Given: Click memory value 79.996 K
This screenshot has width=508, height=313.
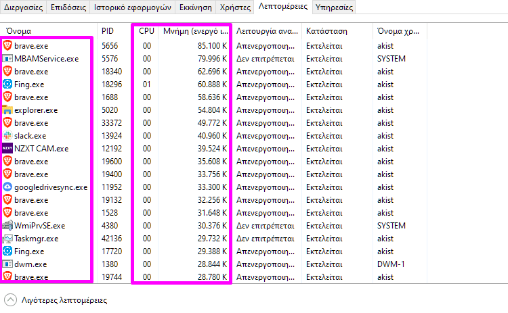Looking at the screenshot, I should point(212,59).
